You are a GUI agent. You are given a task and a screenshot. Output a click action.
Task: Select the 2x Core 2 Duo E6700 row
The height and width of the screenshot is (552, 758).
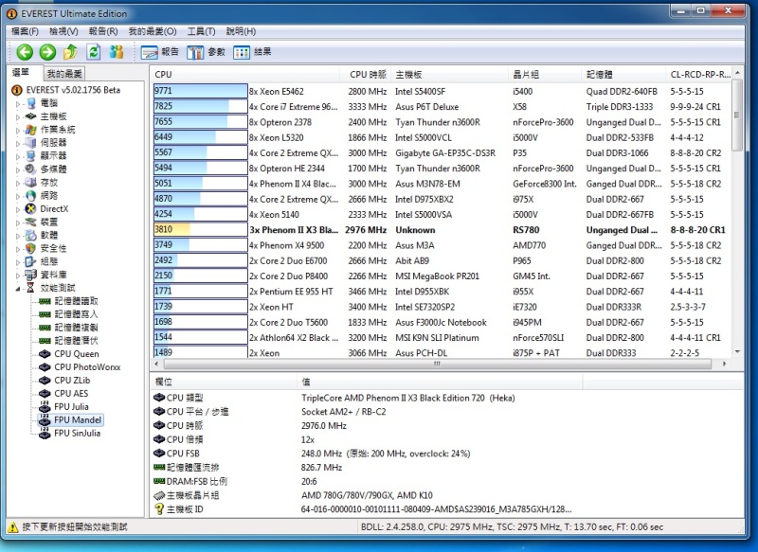pos(442,260)
